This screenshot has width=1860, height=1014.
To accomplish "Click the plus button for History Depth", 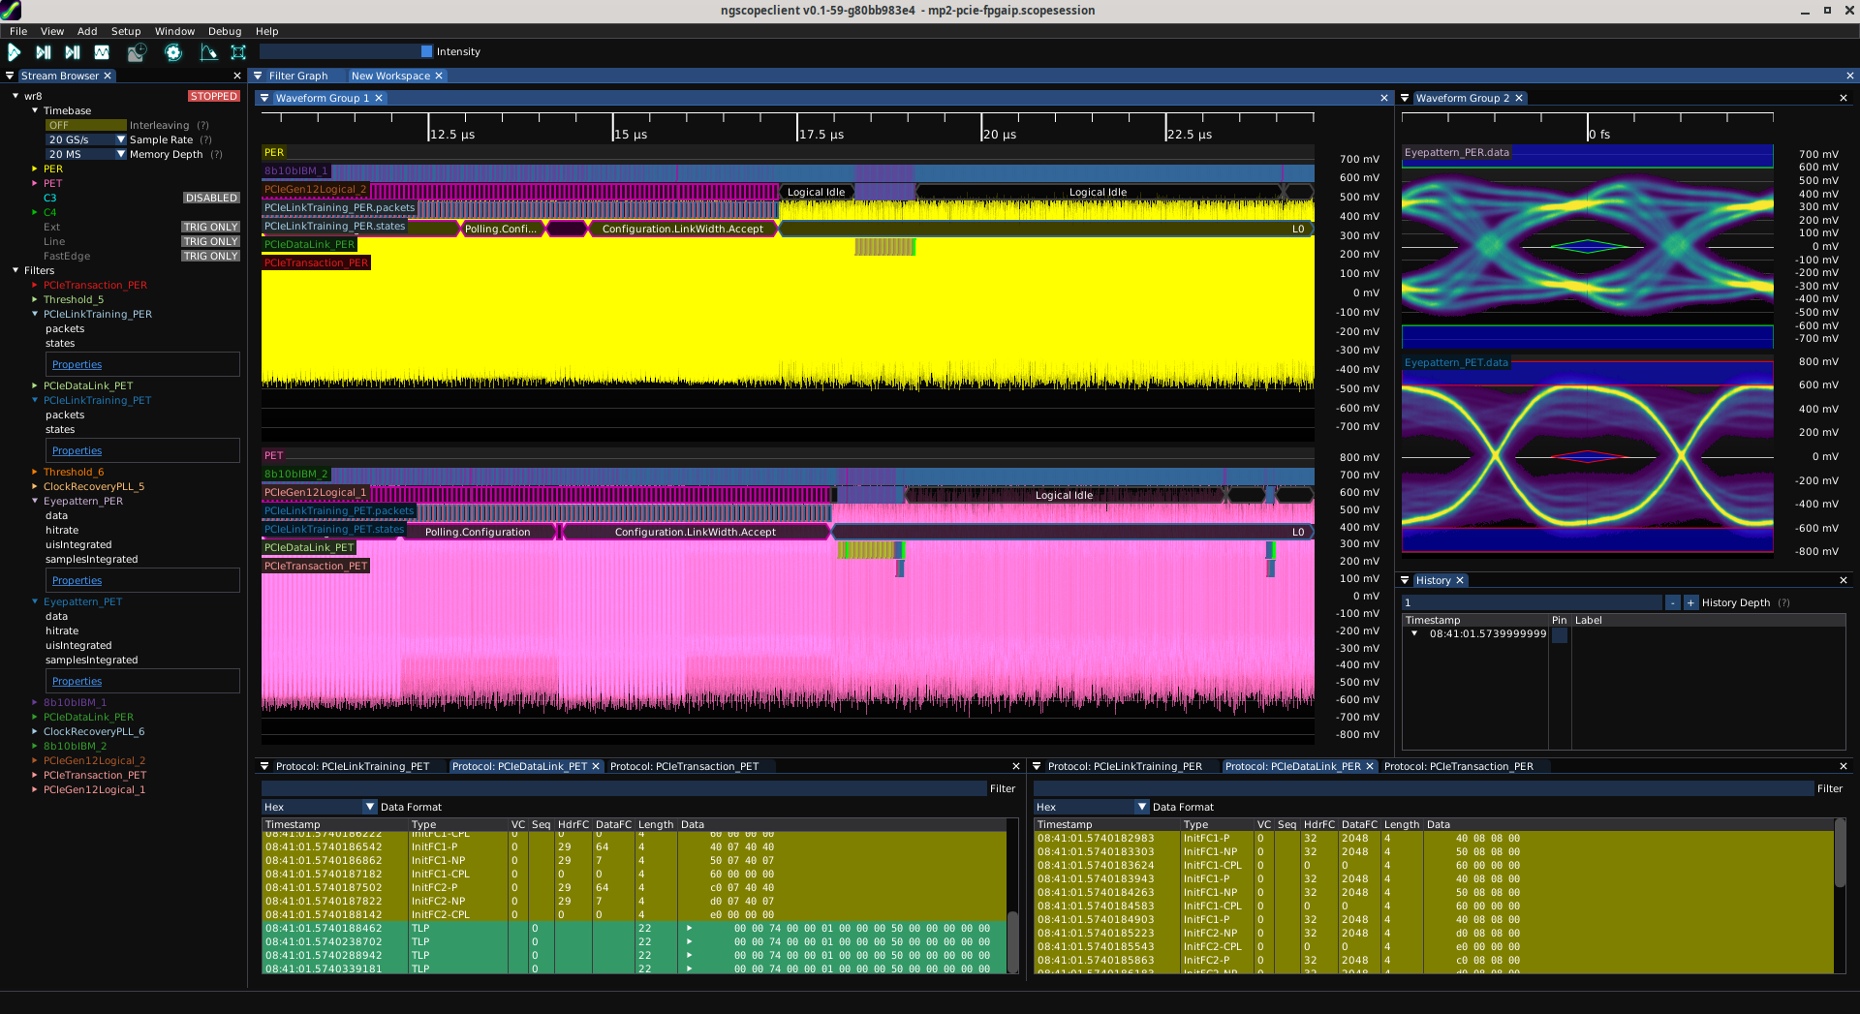I will [x=1690, y=603].
